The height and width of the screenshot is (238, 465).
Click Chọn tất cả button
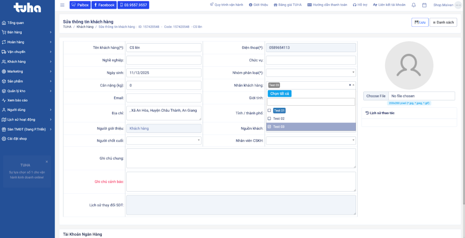pyautogui.click(x=279, y=94)
